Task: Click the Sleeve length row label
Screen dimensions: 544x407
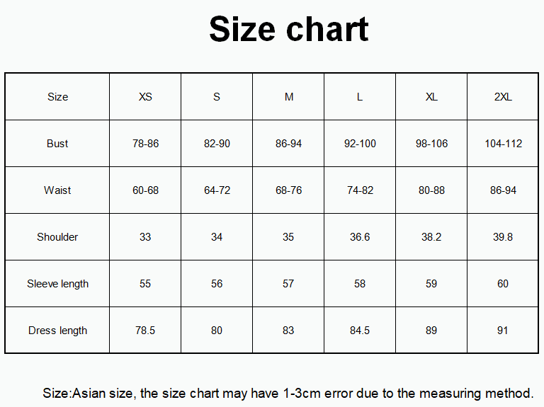Action: coord(57,284)
